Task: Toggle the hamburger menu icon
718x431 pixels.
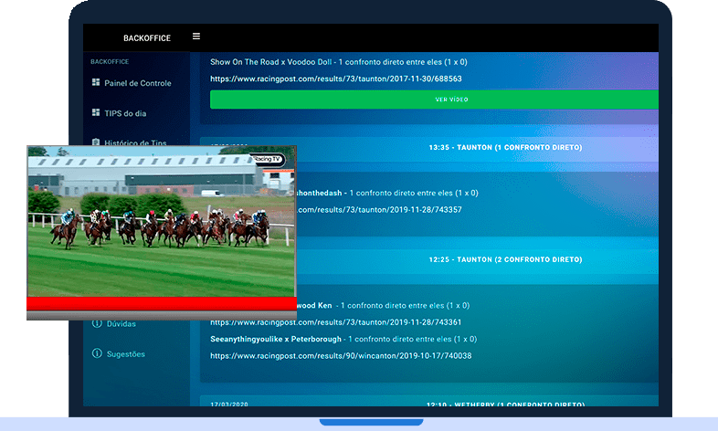Action: click(x=196, y=37)
